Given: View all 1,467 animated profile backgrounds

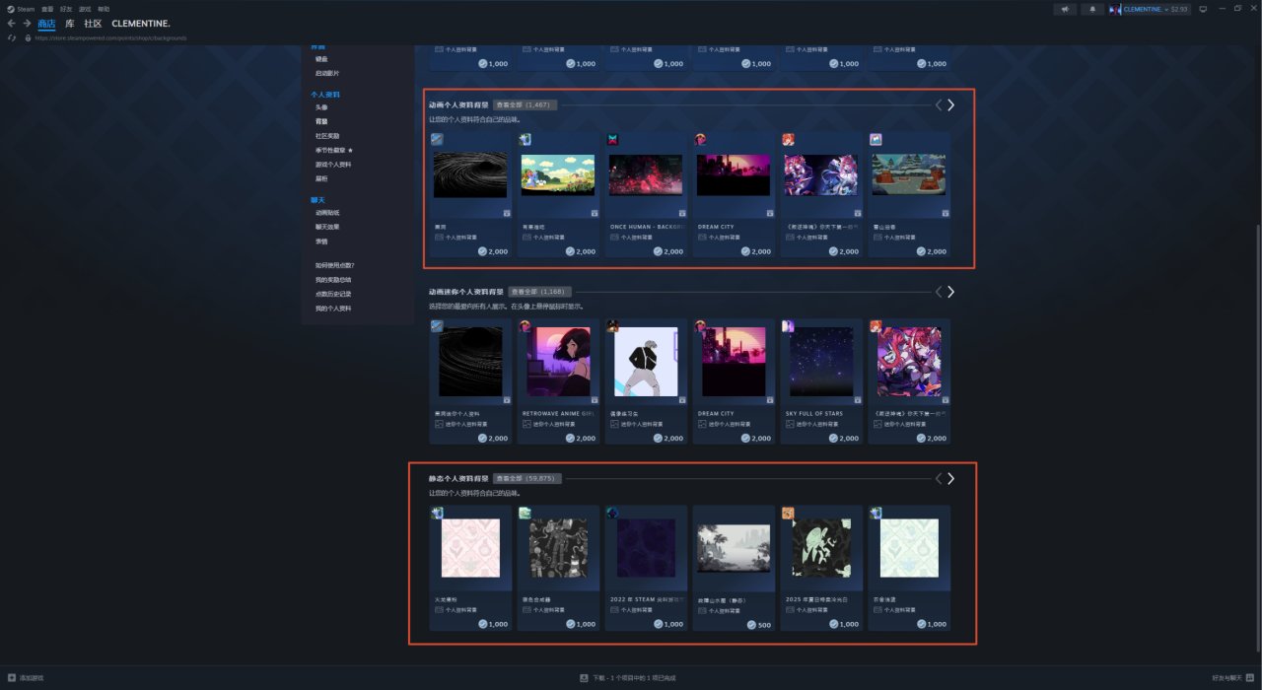Looking at the screenshot, I should click(x=526, y=104).
